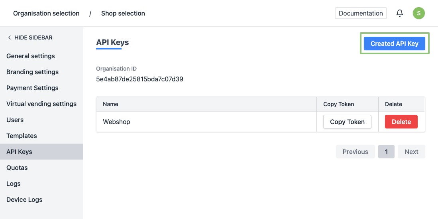This screenshot has width=438, height=219.
Task: Open the user avatar menu
Action: (418, 13)
